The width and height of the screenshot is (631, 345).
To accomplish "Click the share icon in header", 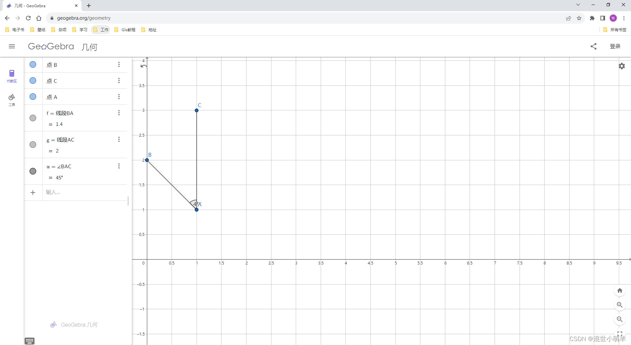I will click(x=594, y=46).
